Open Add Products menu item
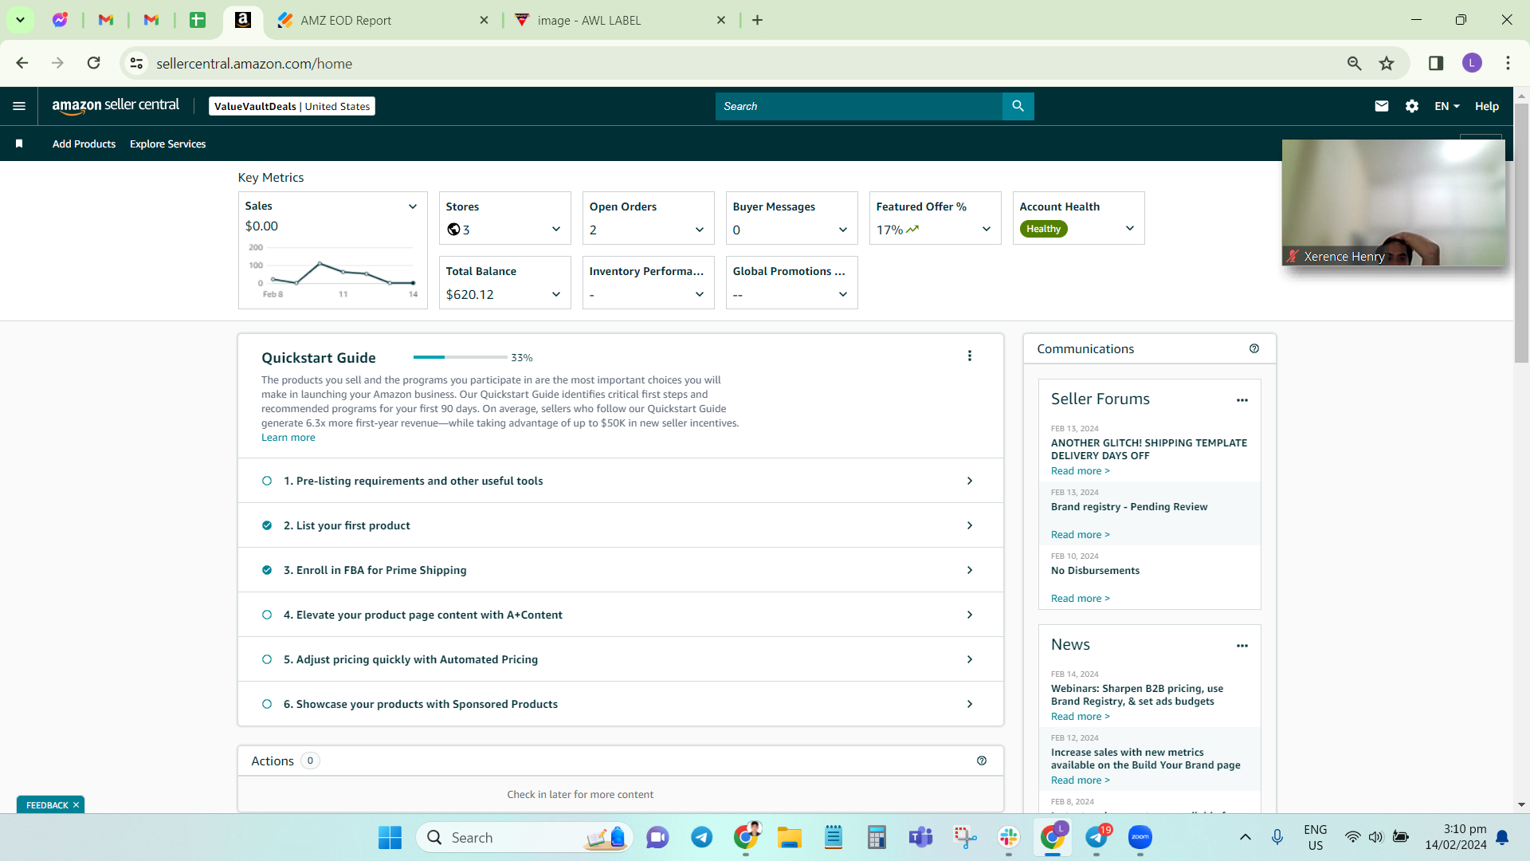The width and height of the screenshot is (1530, 861). coord(84,143)
